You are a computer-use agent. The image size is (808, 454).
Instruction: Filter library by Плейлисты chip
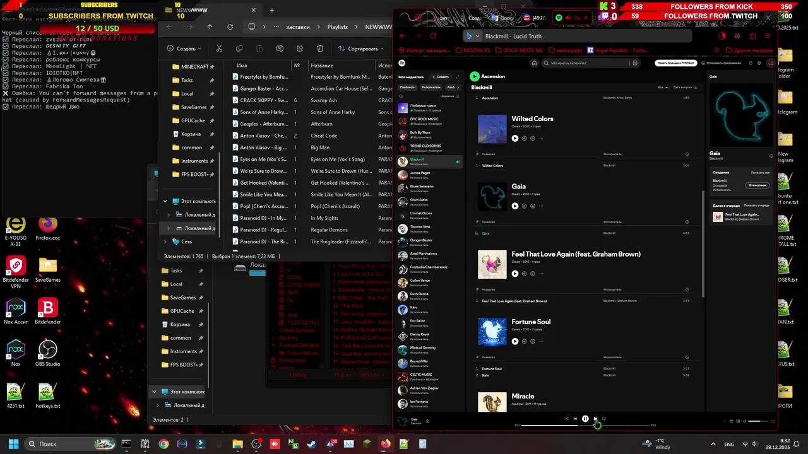click(408, 87)
